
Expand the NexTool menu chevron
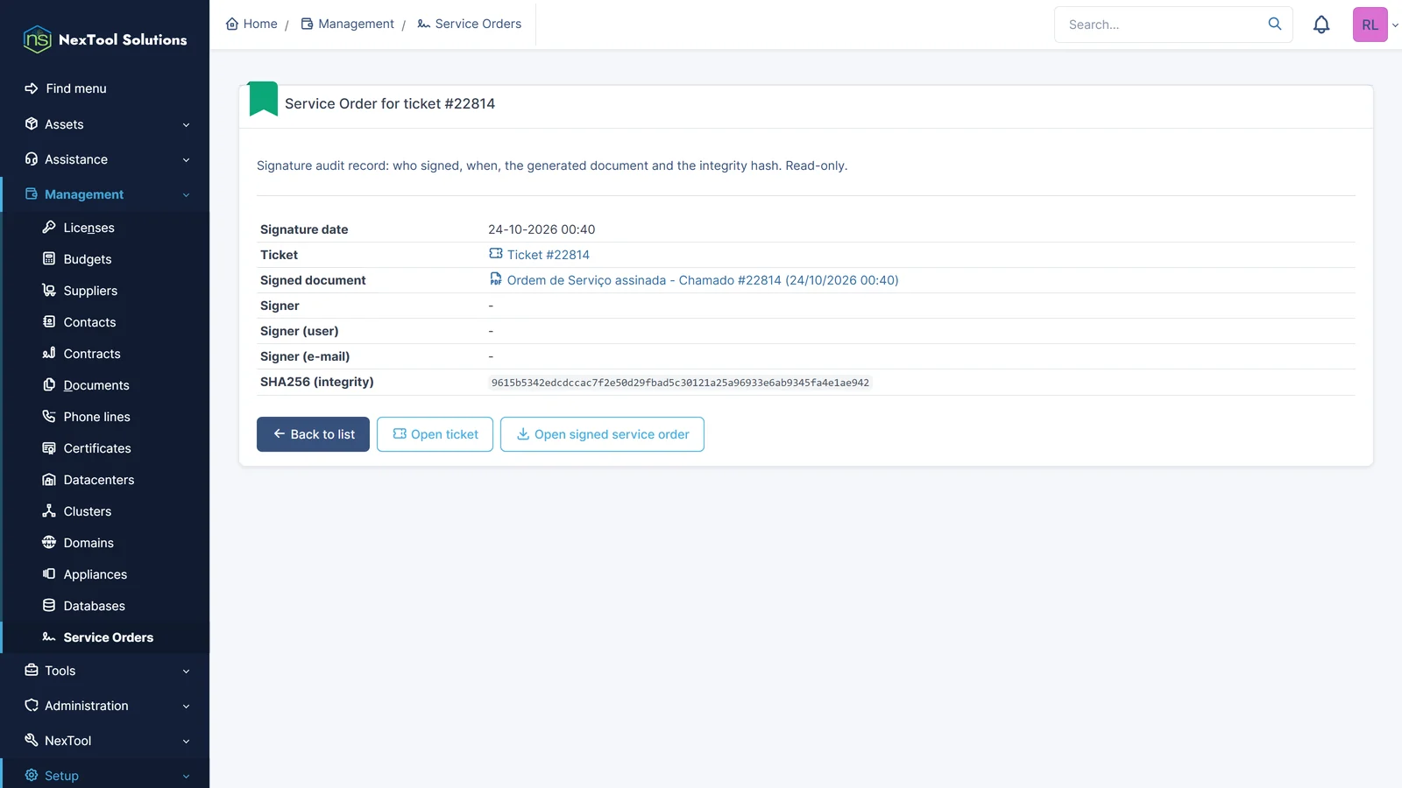tap(186, 742)
